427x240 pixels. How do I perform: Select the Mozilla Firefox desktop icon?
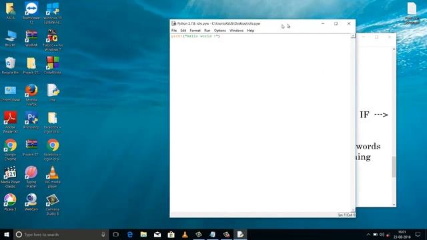coord(31,95)
